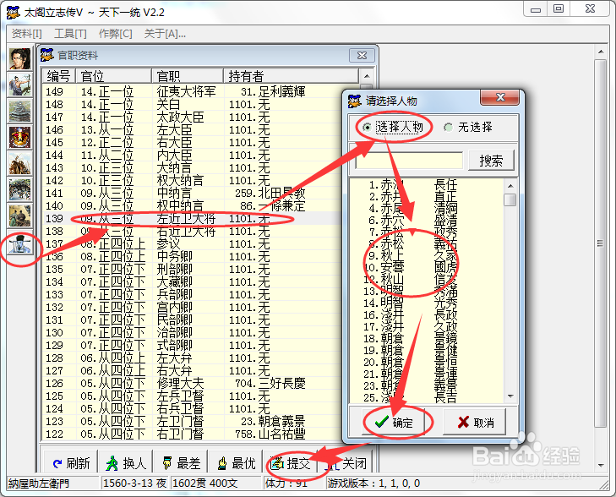
Task: Click scroll up arrow of 官职资料 table
Action: tap(367, 76)
